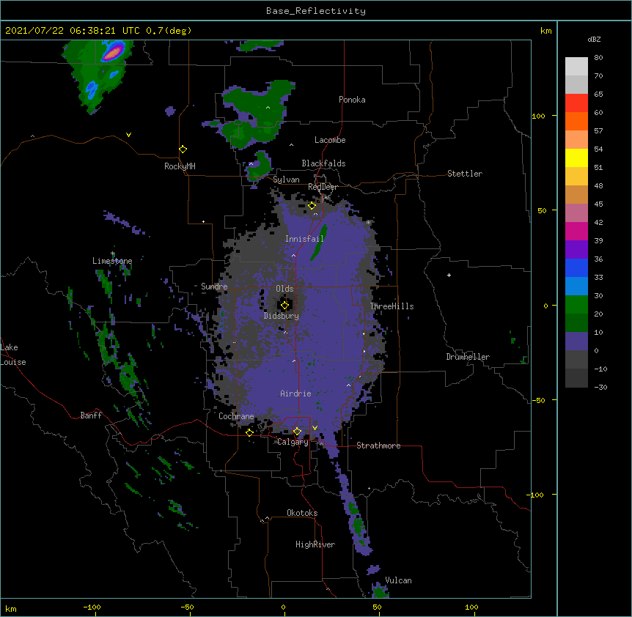Click the Sundre label
The image size is (632, 617).
pos(214,287)
